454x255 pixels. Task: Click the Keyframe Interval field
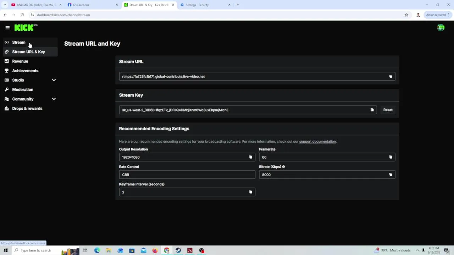point(187,192)
